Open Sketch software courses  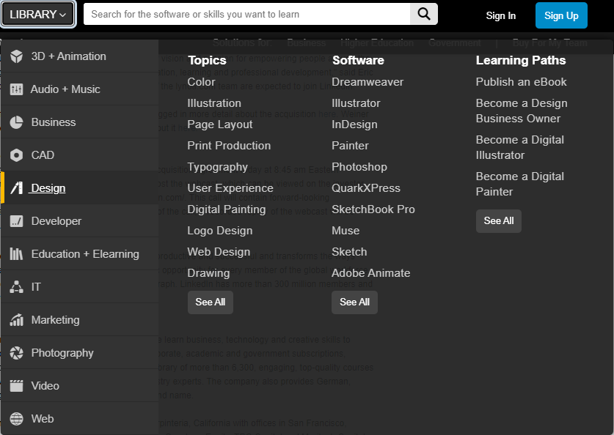pyautogui.click(x=349, y=252)
